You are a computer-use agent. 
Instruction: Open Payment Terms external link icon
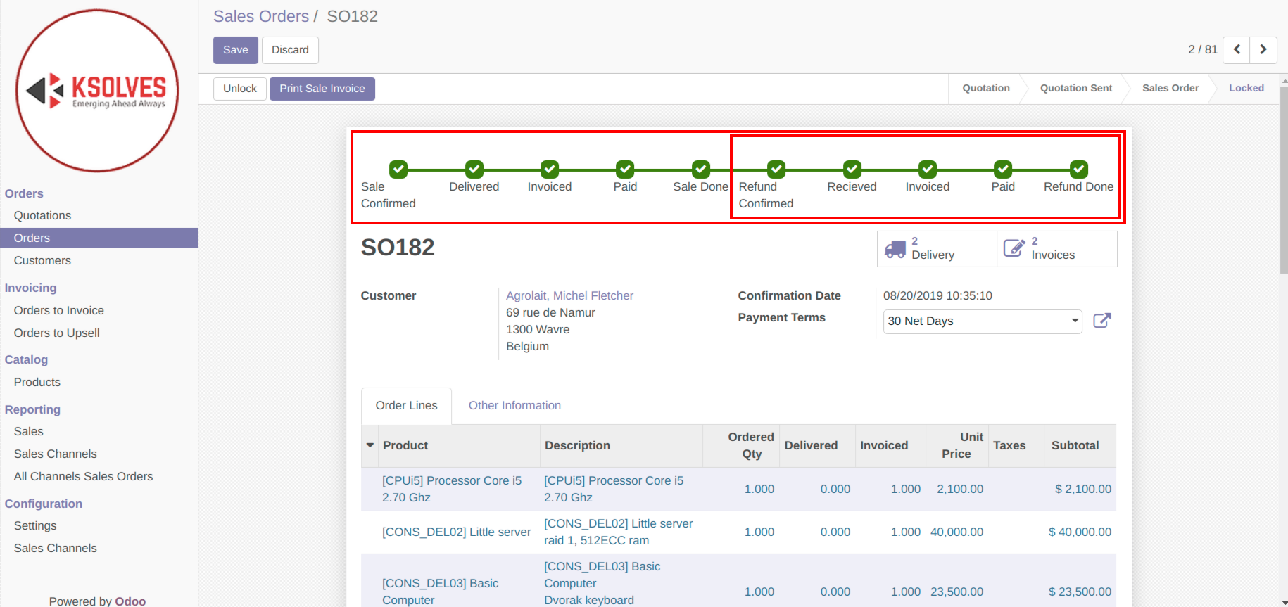[1101, 321]
